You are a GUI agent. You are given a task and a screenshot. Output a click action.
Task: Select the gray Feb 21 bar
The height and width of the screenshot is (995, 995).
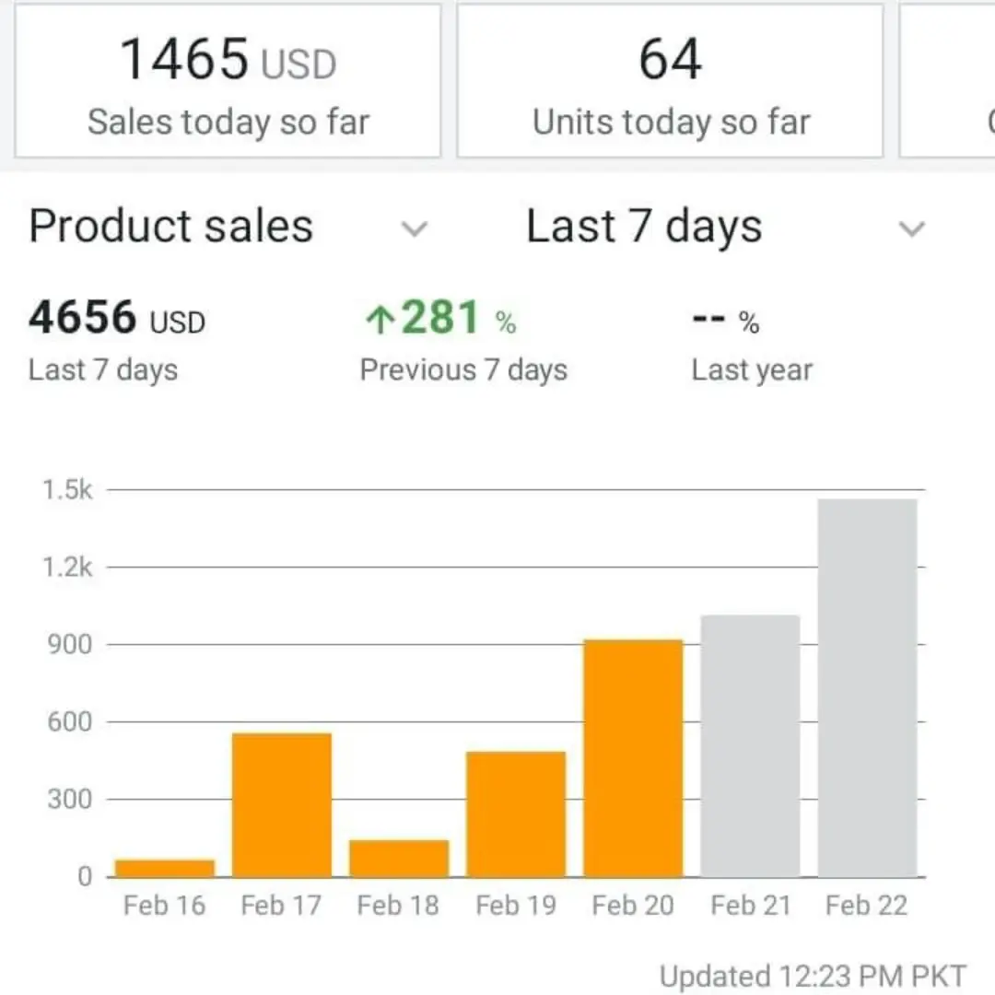pos(750,746)
